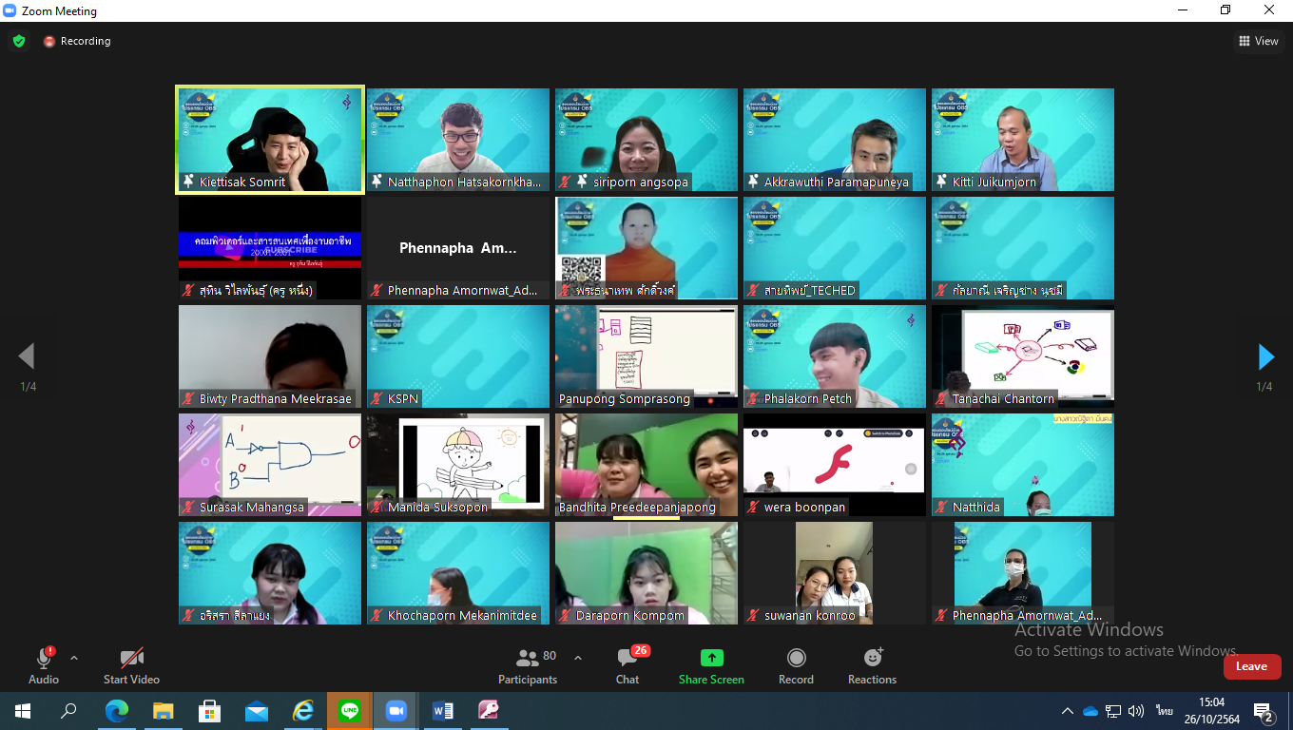Select Kiettisak Somrit's video tile
This screenshot has height=730, width=1293.
tap(270, 140)
